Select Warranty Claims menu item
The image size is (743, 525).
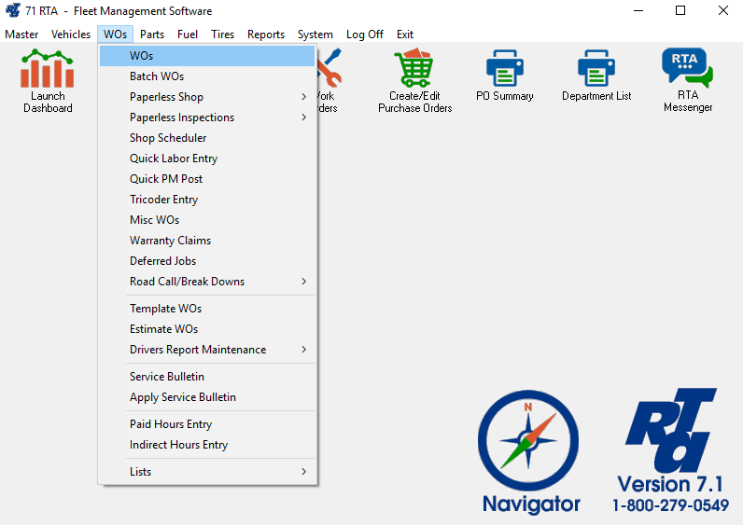click(170, 241)
